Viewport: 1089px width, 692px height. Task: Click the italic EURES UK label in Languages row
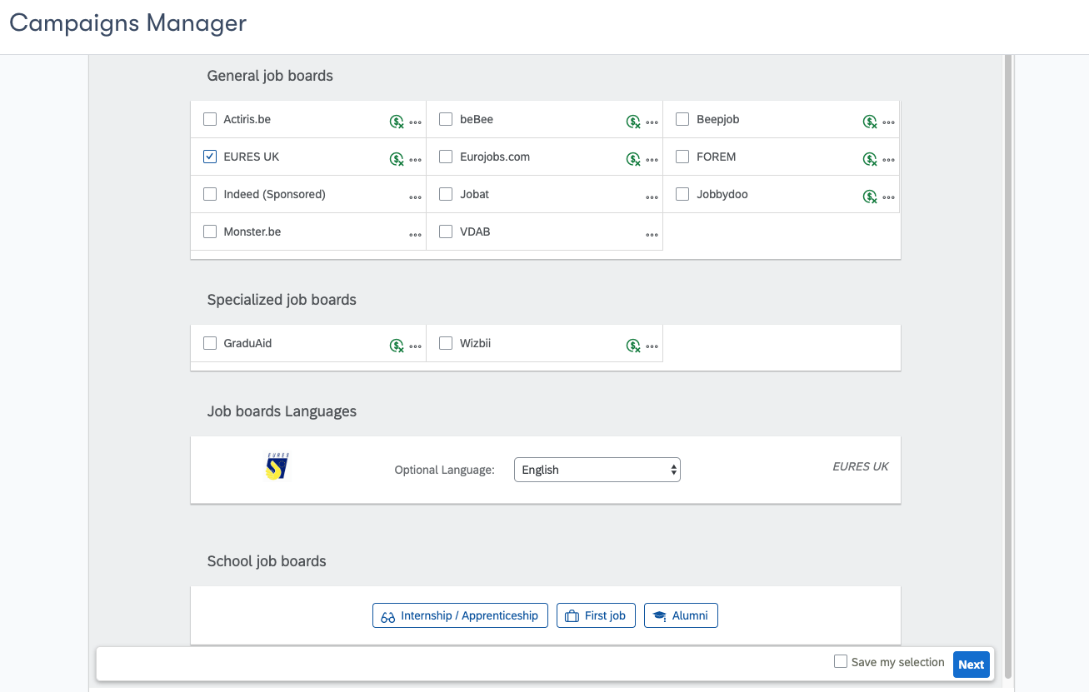click(861, 466)
